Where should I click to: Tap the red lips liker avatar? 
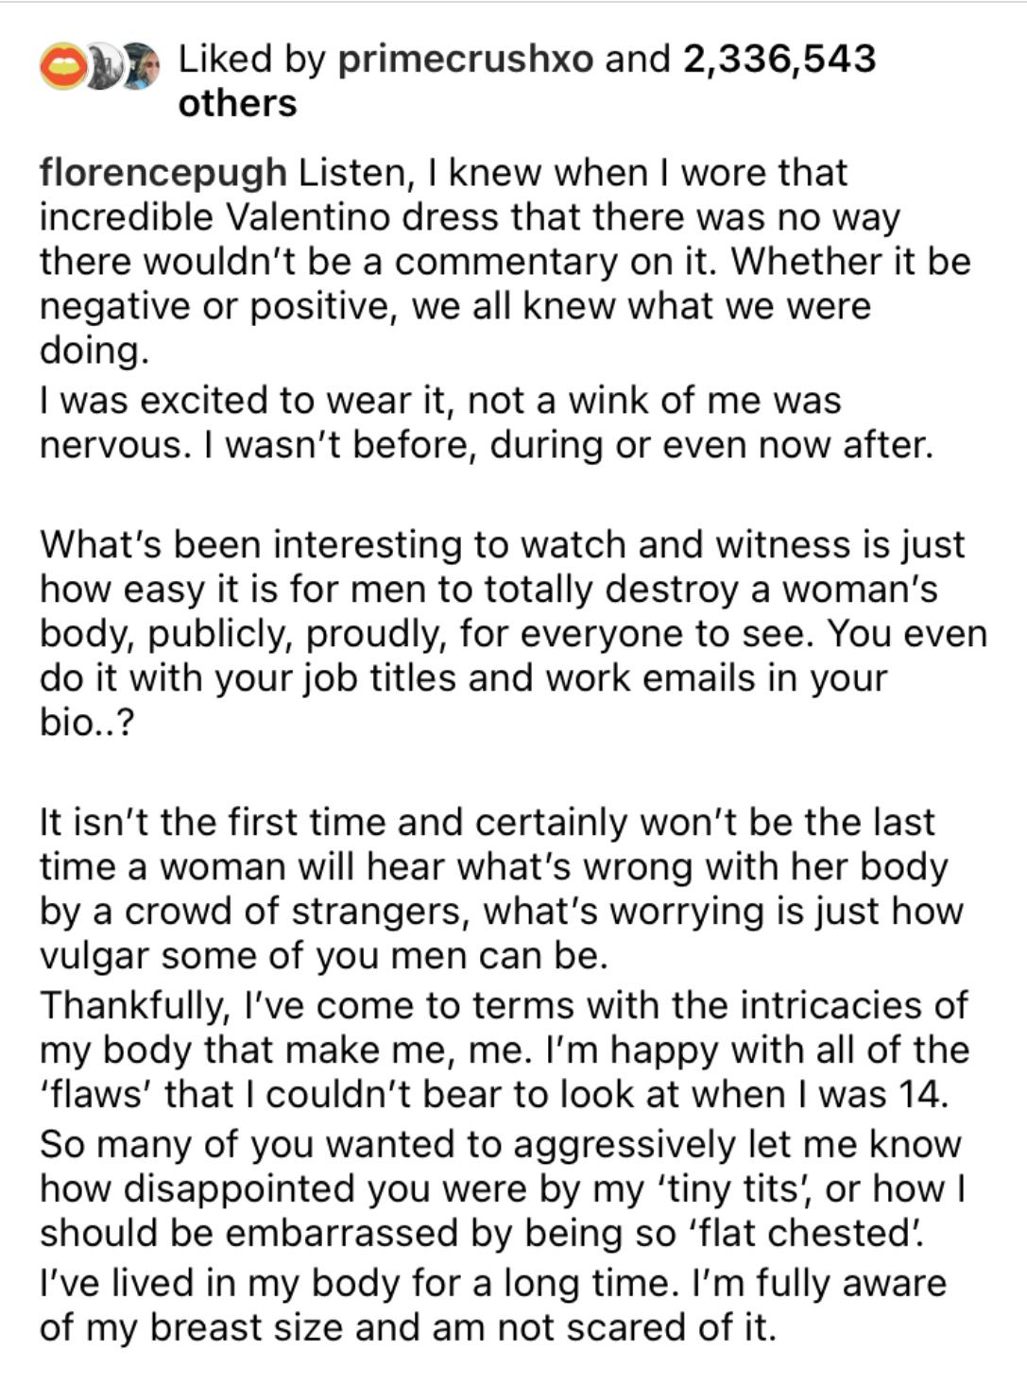click(62, 67)
